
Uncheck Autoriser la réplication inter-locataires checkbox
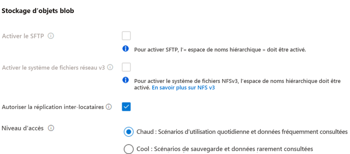coord(126,107)
